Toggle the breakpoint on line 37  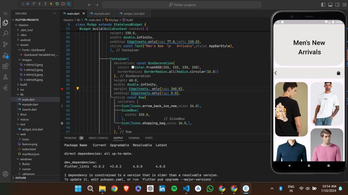click(x=63, y=88)
